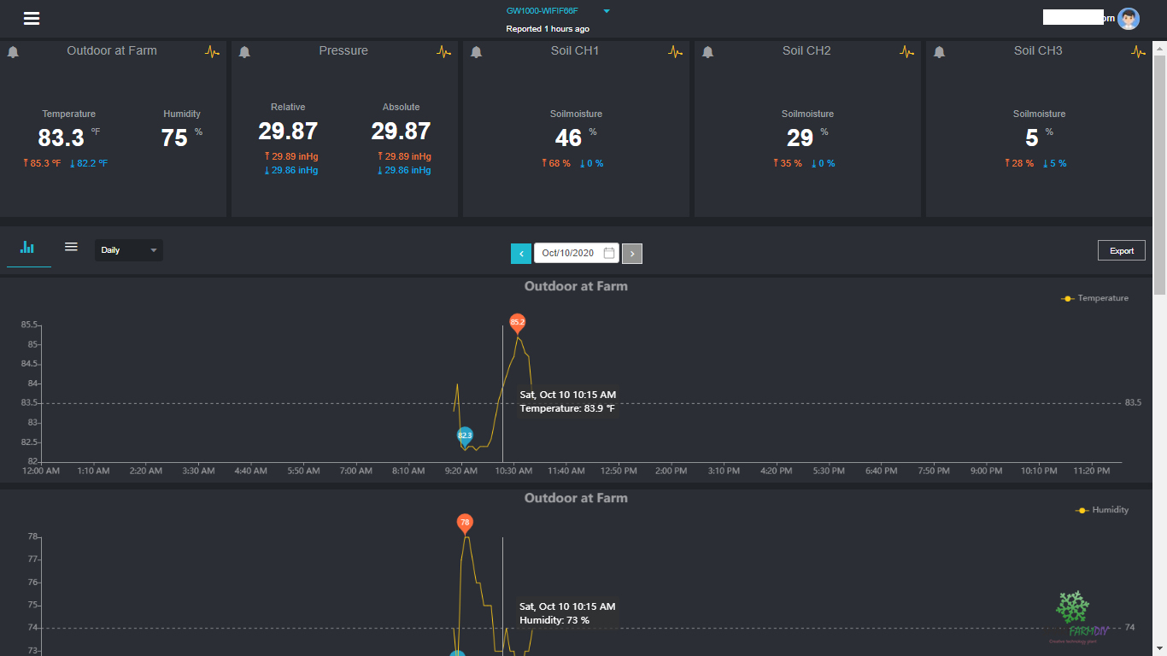Toggle Humidity series in chart legend

point(1101,510)
